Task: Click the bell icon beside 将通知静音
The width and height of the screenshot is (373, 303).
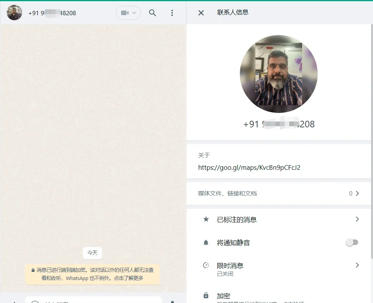Action: click(206, 242)
